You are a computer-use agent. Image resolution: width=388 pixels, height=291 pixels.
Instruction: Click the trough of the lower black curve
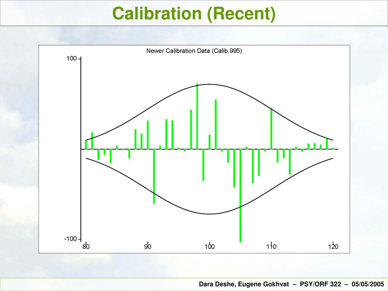[x=210, y=214]
